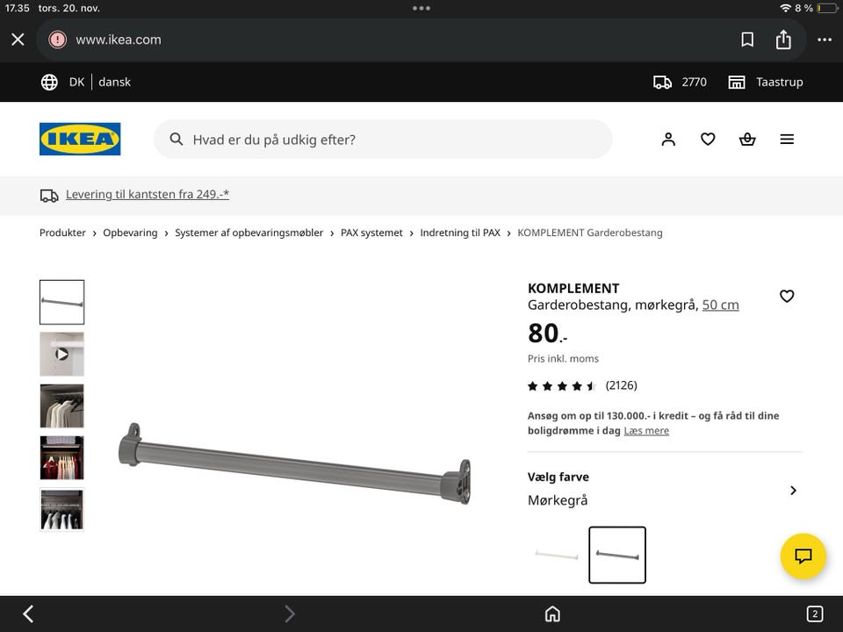Select thumbnail with white shirts on rod
Viewport: 843px width, 632px height.
[61, 406]
